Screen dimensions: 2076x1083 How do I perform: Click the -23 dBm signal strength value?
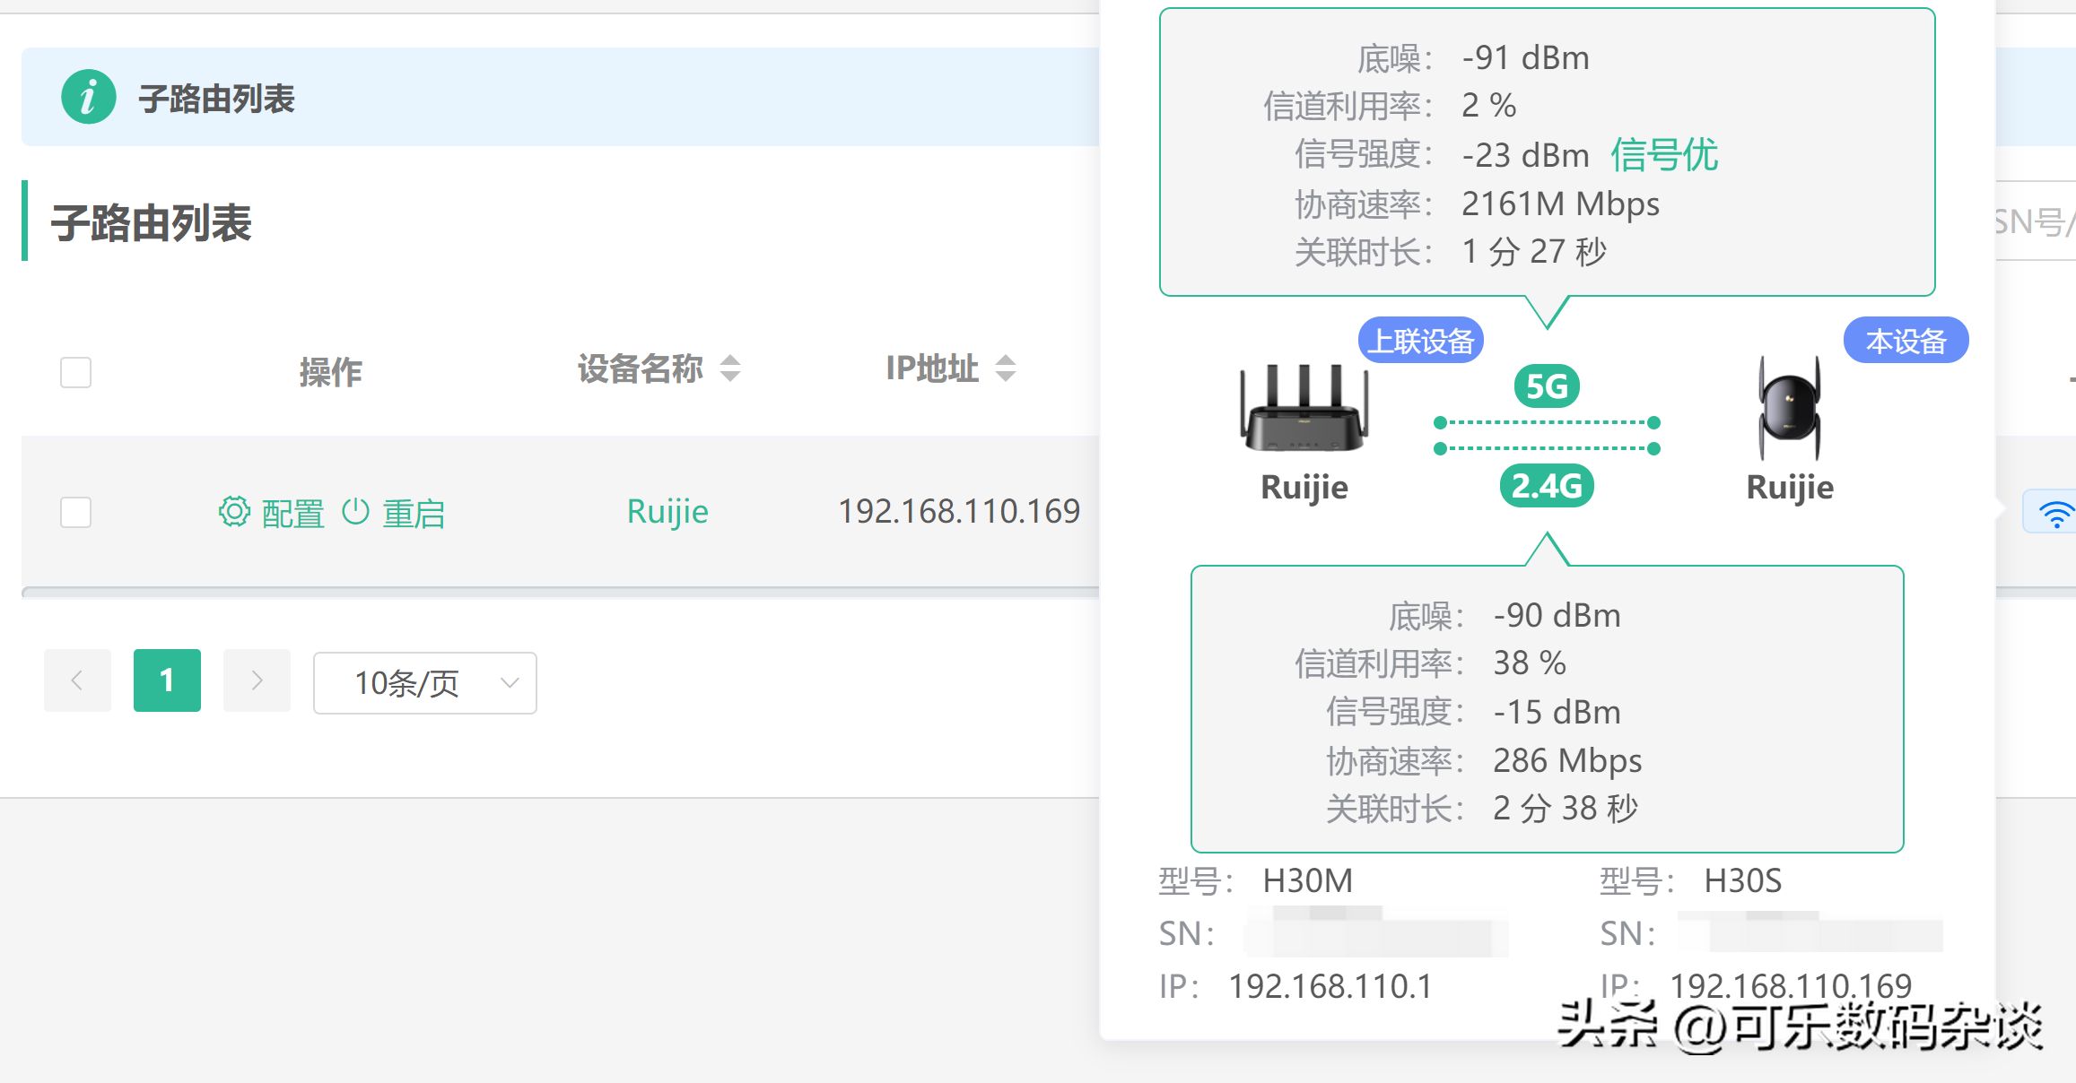click(1525, 155)
